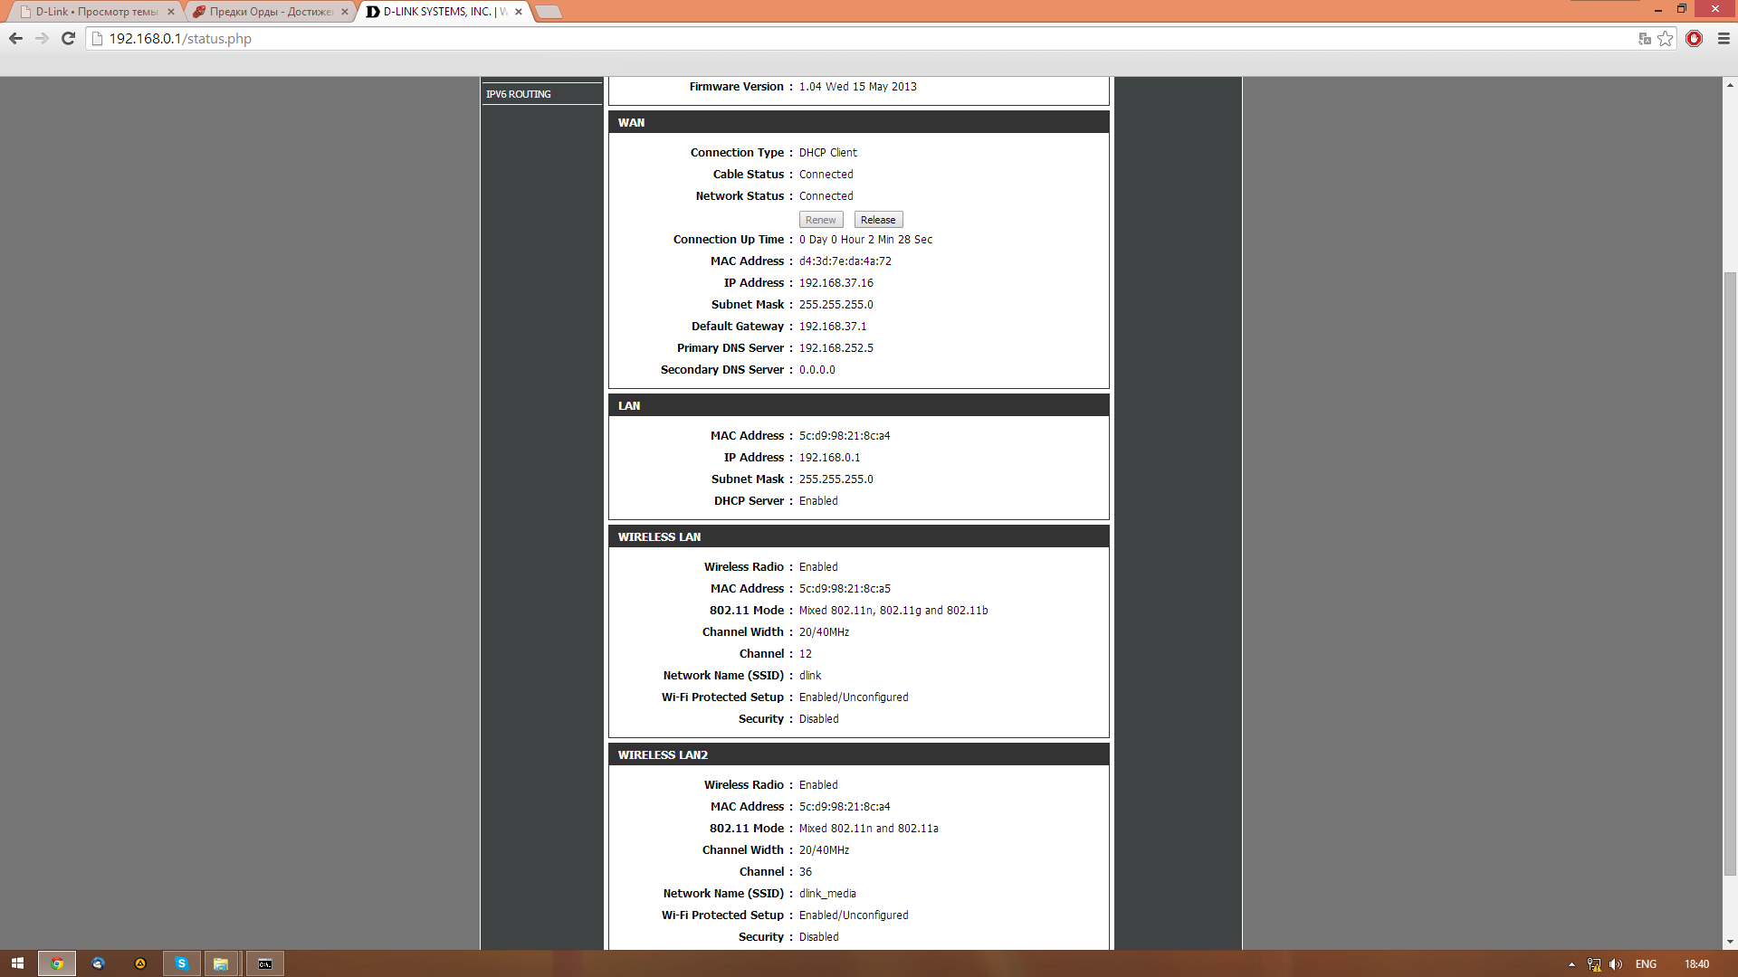Screen dimensions: 1738x977
Task: Click the ENG language indicator
Action: [1646, 964]
